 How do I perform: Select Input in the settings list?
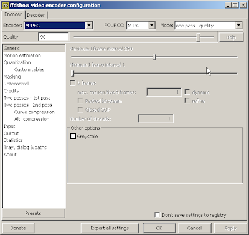tap(34, 126)
